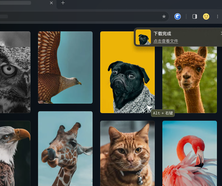The image size is (222, 186).
Task: Select the bald eagle photo
Action: tap(15, 153)
